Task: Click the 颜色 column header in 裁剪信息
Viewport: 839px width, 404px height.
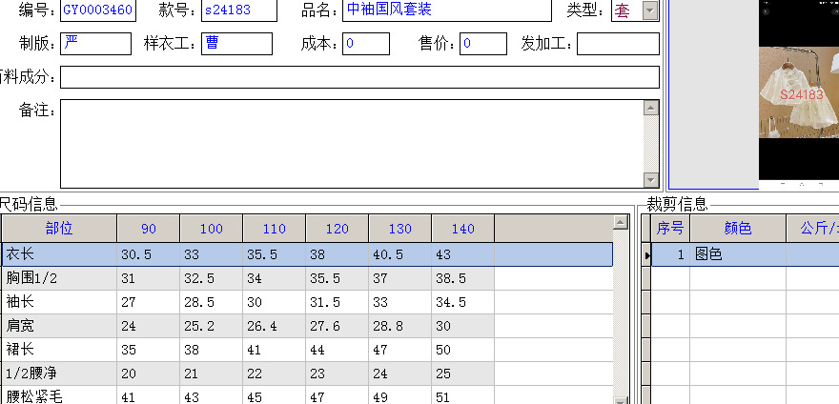Action: 738,229
